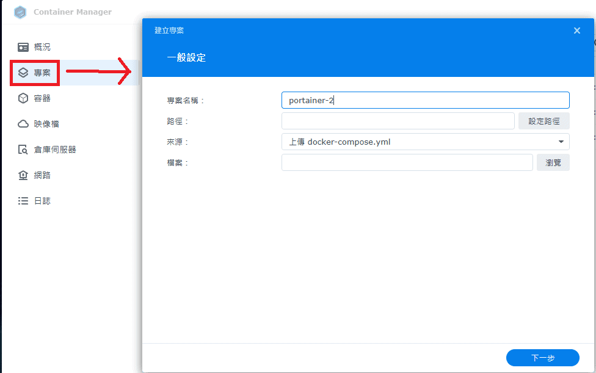Open the 概況 overview menu item

[42, 47]
